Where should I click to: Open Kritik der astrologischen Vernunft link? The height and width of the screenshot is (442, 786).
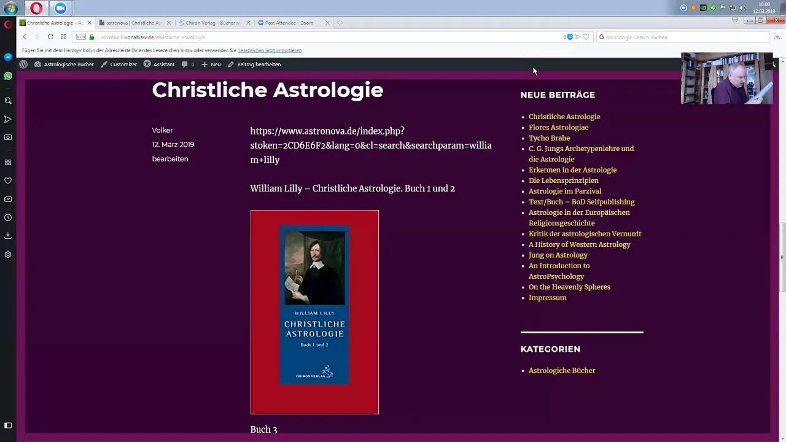click(x=585, y=234)
